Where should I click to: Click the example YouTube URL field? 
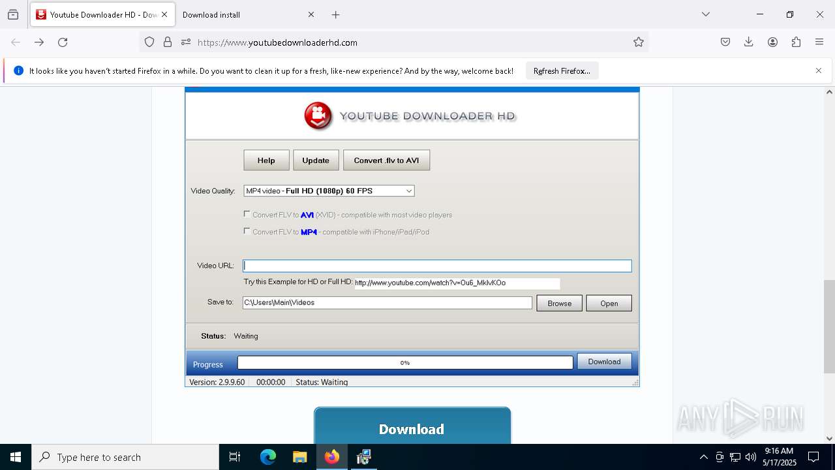(457, 283)
